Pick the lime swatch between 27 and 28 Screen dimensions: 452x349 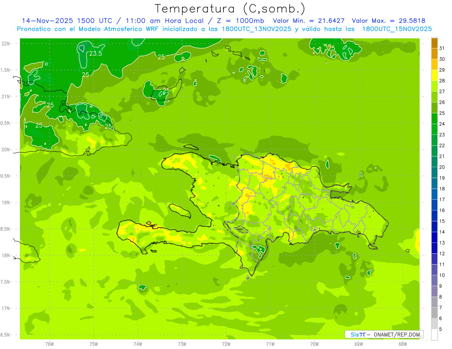pos(434,86)
